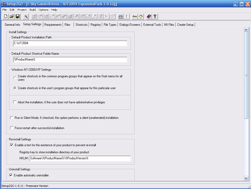Select shortcuts in common program groups for all users

[x=15, y=78]
